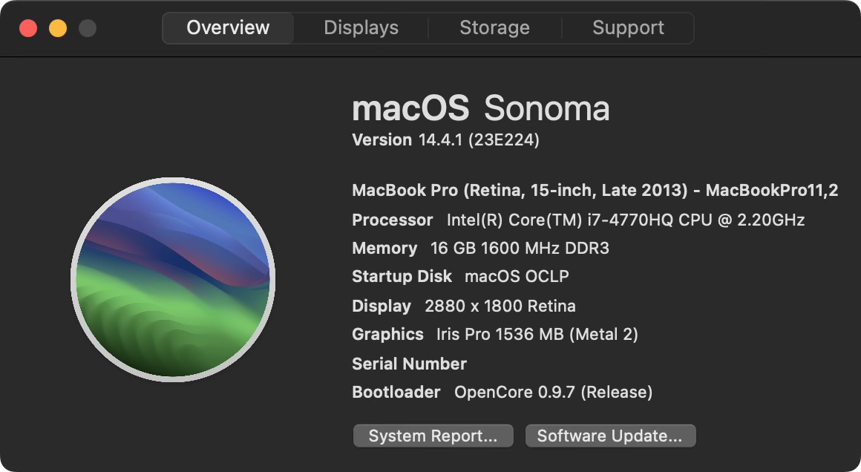The height and width of the screenshot is (472, 861).
Task: Launch Software Update
Action: (609, 436)
